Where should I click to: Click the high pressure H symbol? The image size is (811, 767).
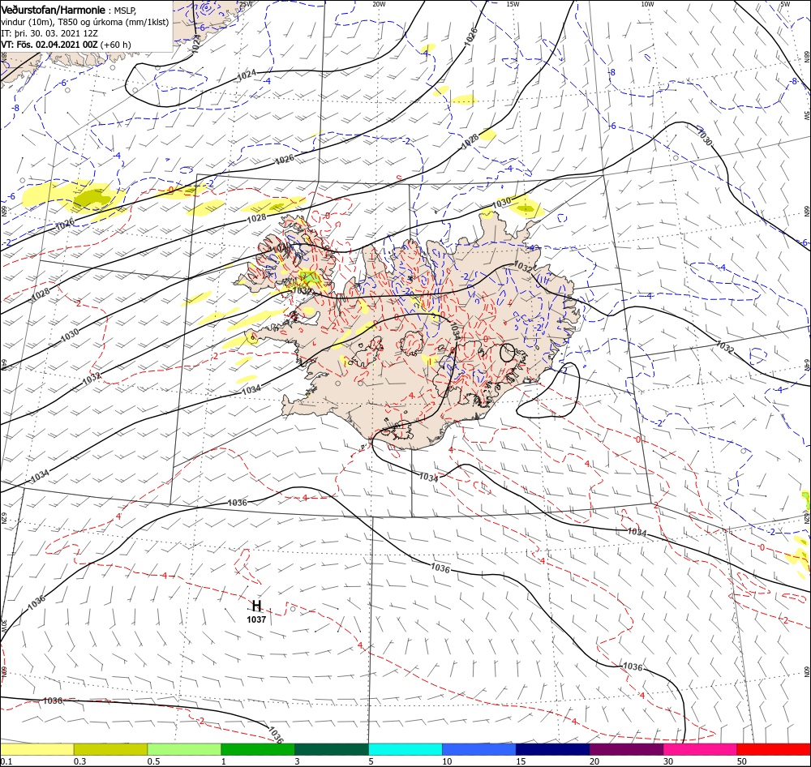(x=256, y=606)
